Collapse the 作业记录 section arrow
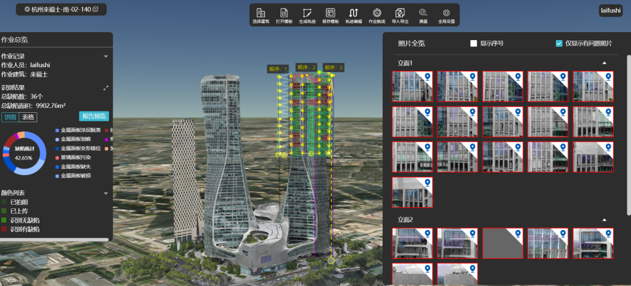The image size is (631, 286). click(x=106, y=57)
